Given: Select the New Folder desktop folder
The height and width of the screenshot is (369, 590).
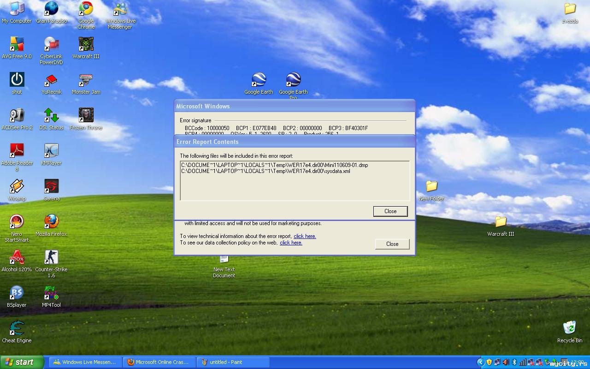Looking at the screenshot, I should pyautogui.click(x=431, y=190).
